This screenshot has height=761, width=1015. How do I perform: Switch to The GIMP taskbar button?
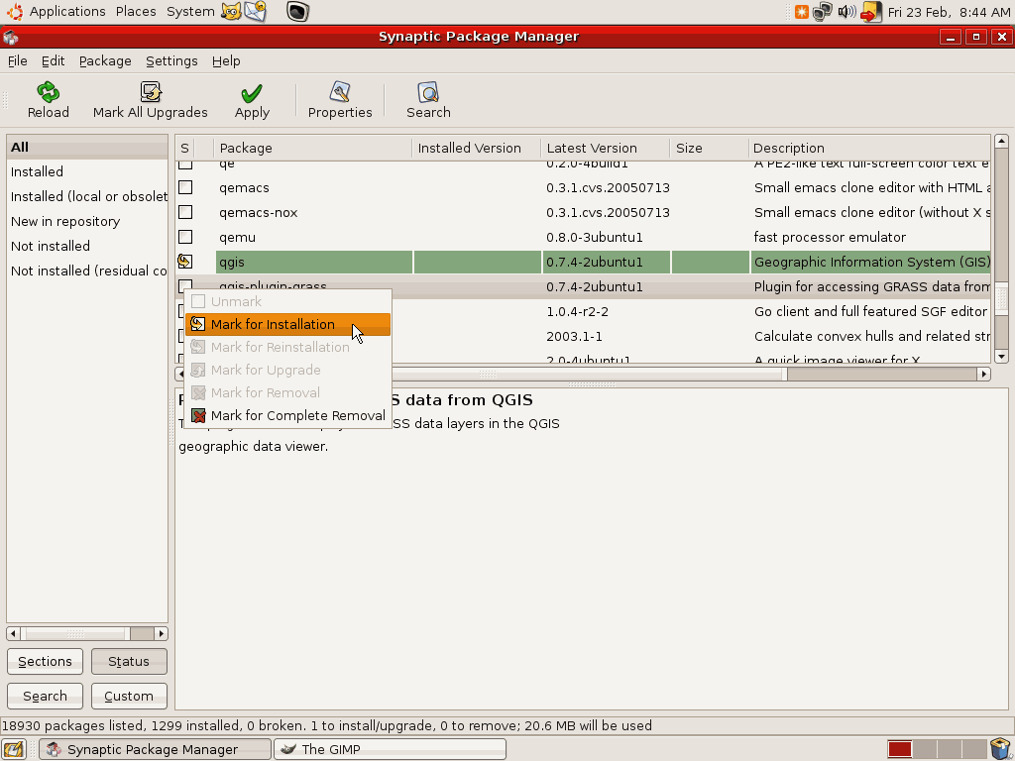(390, 749)
